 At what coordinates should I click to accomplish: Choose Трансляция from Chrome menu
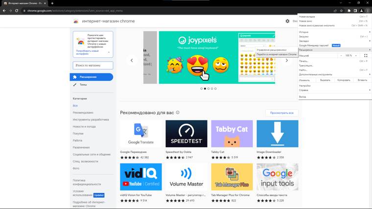(334, 66)
